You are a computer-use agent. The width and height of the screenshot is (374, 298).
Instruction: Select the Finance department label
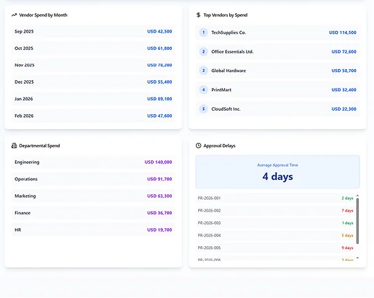point(22,213)
